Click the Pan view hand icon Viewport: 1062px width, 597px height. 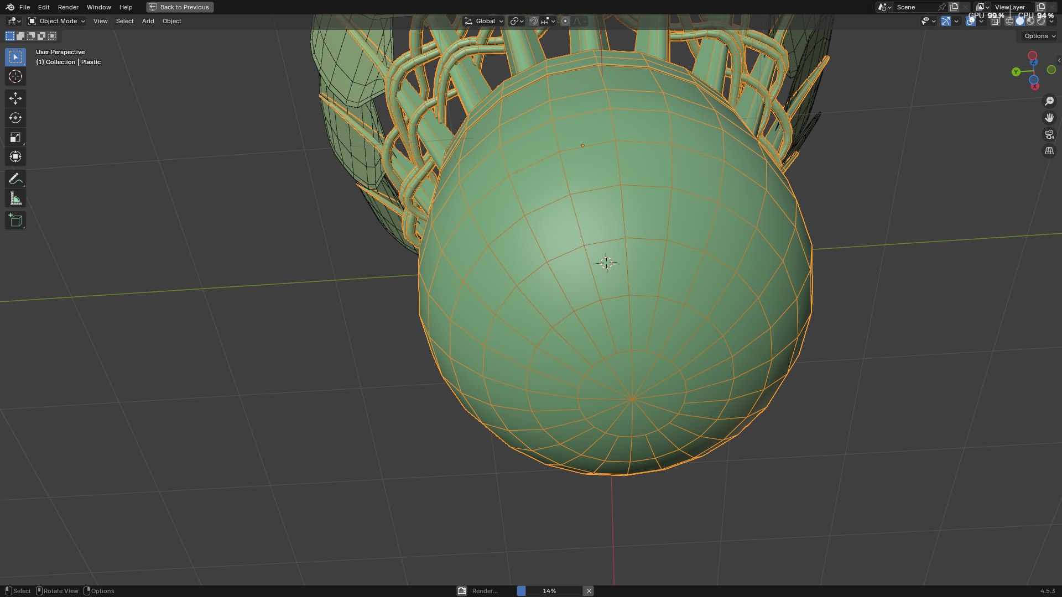[1049, 118]
